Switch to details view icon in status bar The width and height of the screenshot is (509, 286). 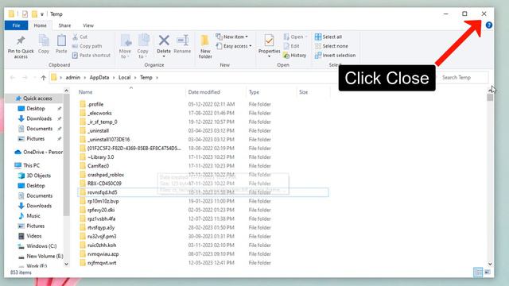pos(478,272)
